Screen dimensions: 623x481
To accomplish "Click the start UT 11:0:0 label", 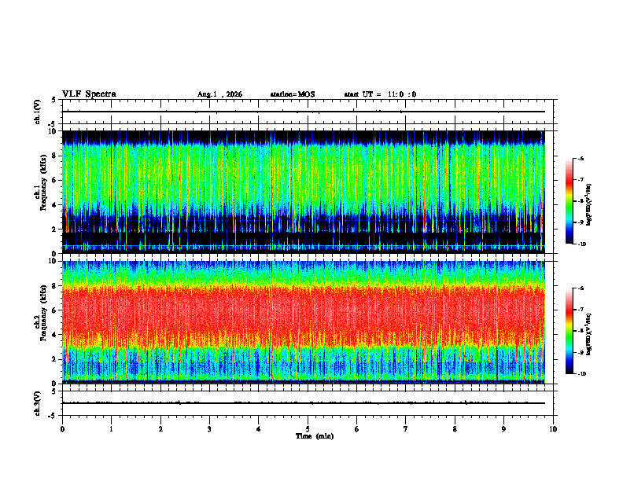I will tap(380, 94).
